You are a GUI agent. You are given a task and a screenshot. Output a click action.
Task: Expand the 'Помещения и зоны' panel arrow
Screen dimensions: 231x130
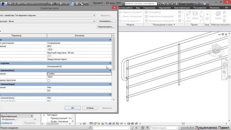(174, 25)
